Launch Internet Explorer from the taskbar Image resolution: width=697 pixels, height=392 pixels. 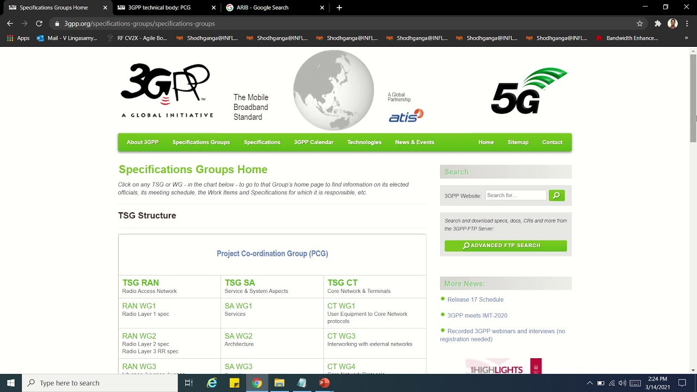click(x=212, y=383)
